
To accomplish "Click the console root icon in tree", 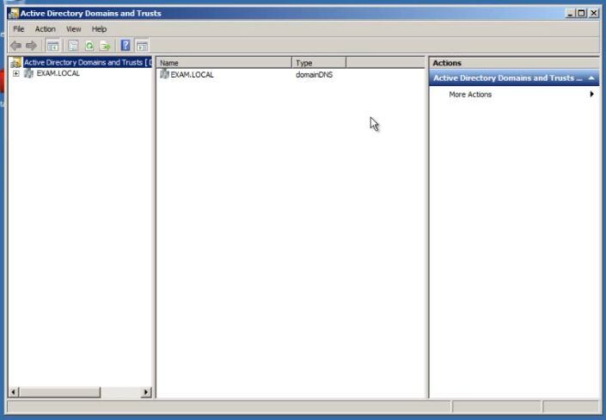I will tap(15, 62).
